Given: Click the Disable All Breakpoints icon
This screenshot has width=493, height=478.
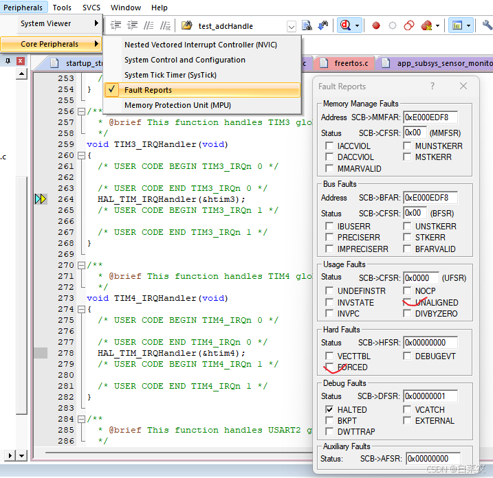Looking at the screenshot, I should (409, 25).
